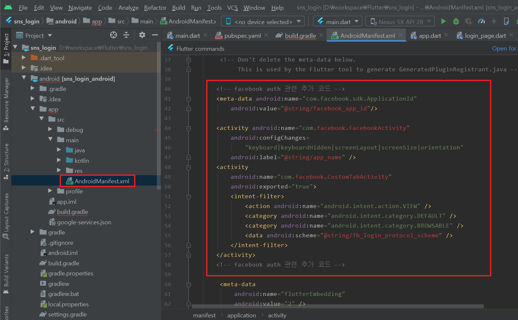Toggle the 1: Project tool window
This screenshot has width=518, height=320.
tap(6, 48)
